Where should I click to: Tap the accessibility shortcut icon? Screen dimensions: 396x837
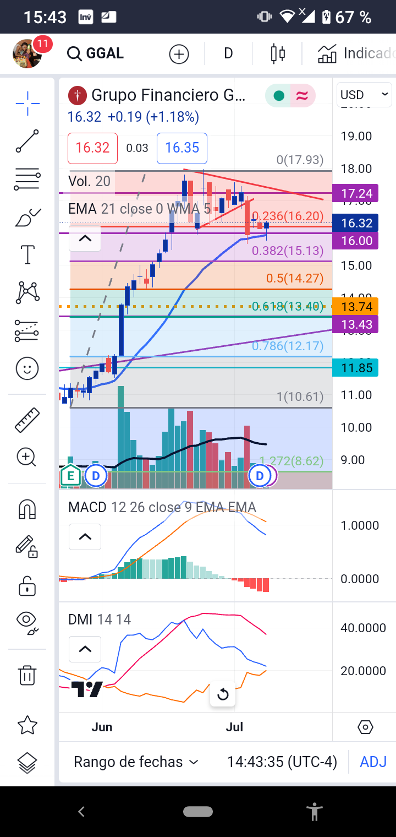pyautogui.click(x=315, y=811)
